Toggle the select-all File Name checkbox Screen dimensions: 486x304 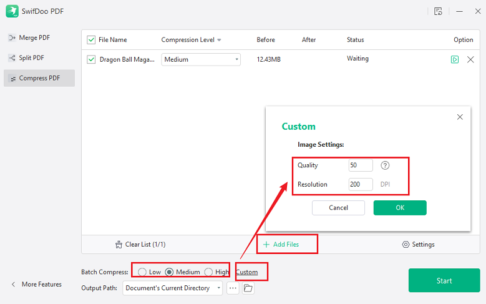(x=91, y=40)
